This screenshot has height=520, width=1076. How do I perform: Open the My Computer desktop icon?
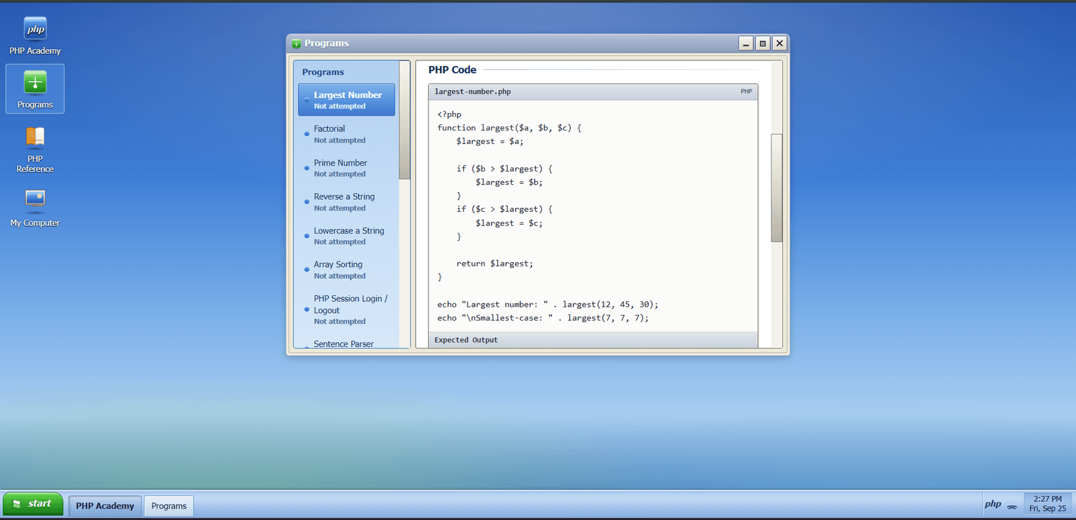pos(35,208)
